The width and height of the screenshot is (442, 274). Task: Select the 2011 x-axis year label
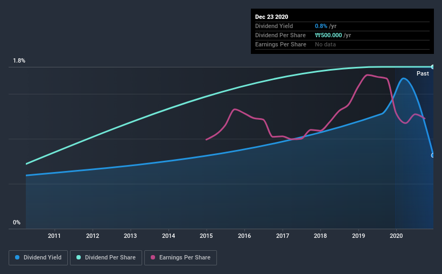click(x=54, y=236)
